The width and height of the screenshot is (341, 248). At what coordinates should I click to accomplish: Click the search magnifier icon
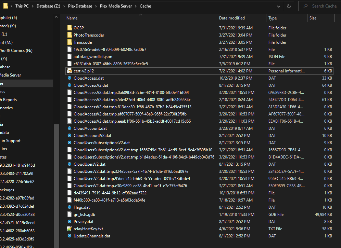[x=305, y=6]
